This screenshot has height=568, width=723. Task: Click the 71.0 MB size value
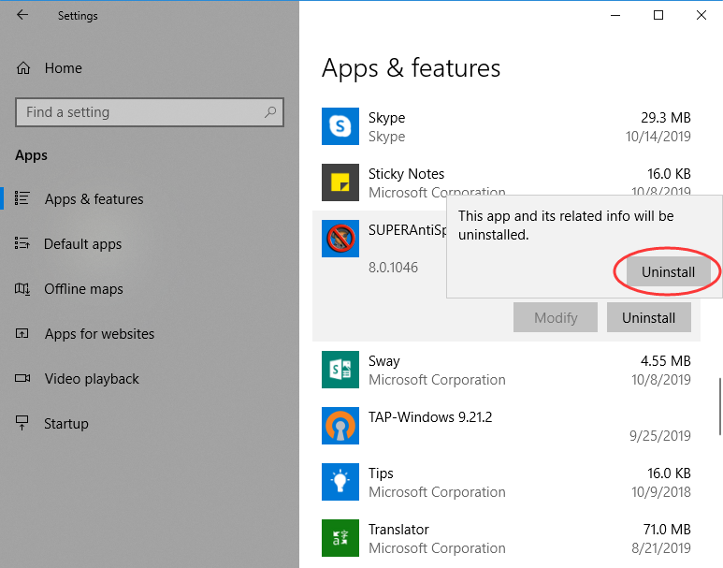tap(667, 530)
